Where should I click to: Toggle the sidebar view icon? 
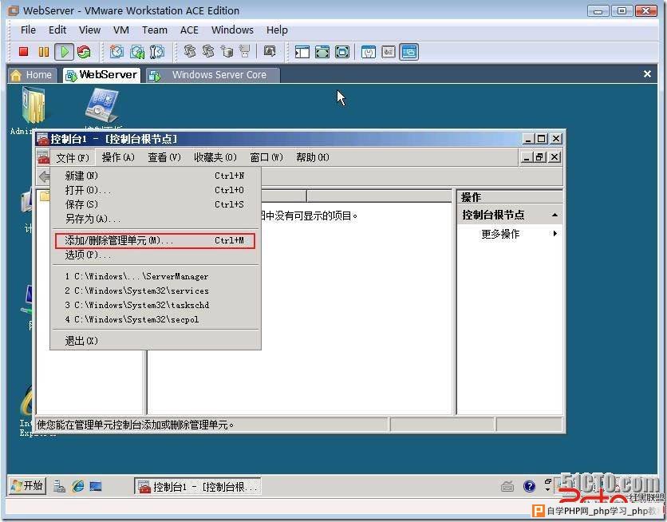coord(302,53)
